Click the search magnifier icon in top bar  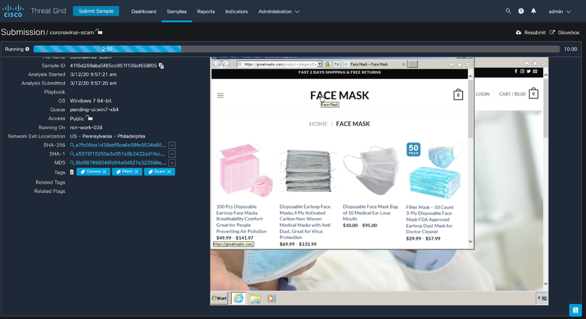[508, 11]
